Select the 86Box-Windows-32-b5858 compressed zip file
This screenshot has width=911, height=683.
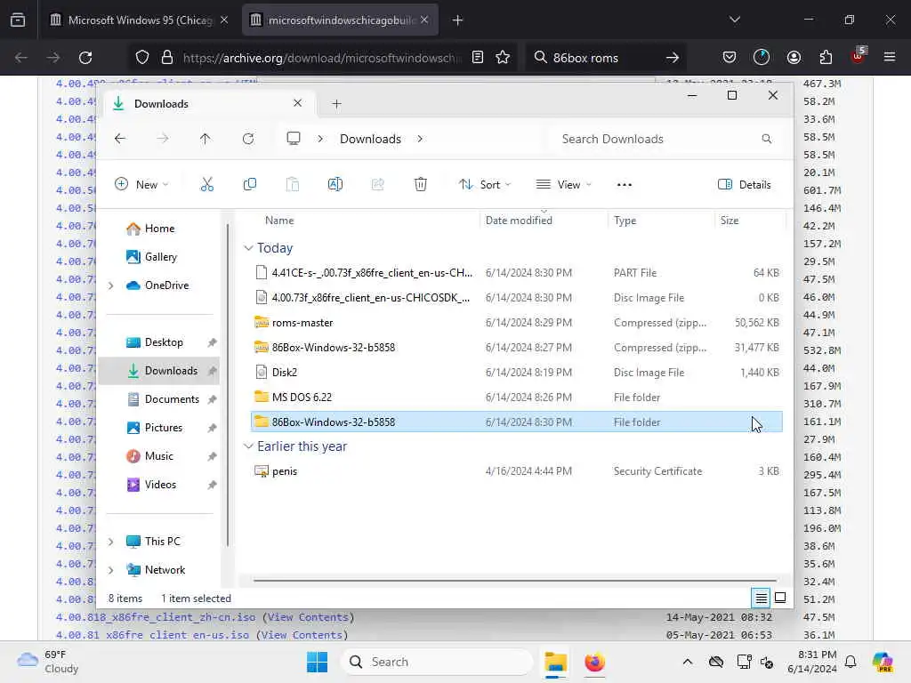tap(517, 348)
